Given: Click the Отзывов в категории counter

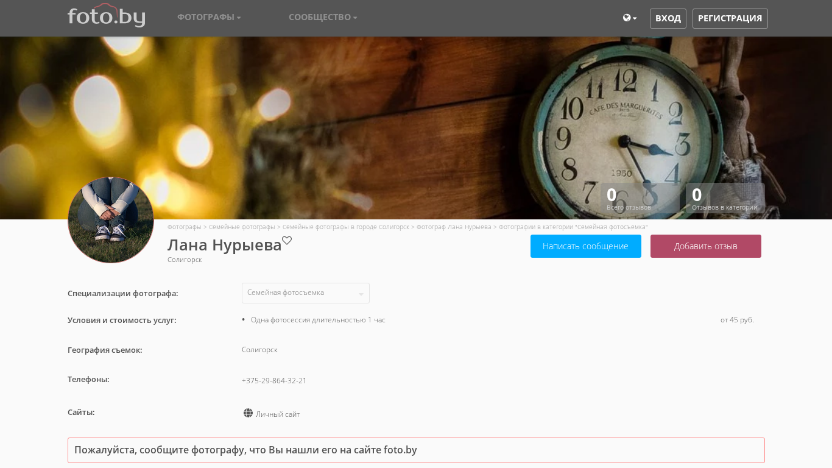Looking at the screenshot, I should pyautogui.click(x=724, y=199).
